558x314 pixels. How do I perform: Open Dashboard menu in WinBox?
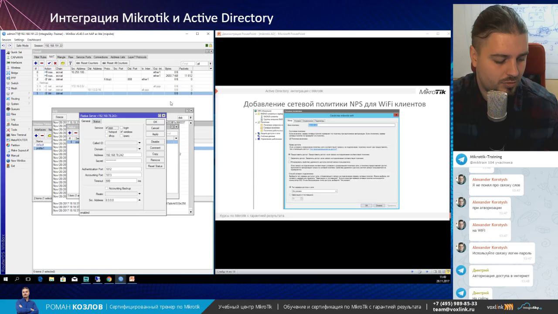point(34,40)
